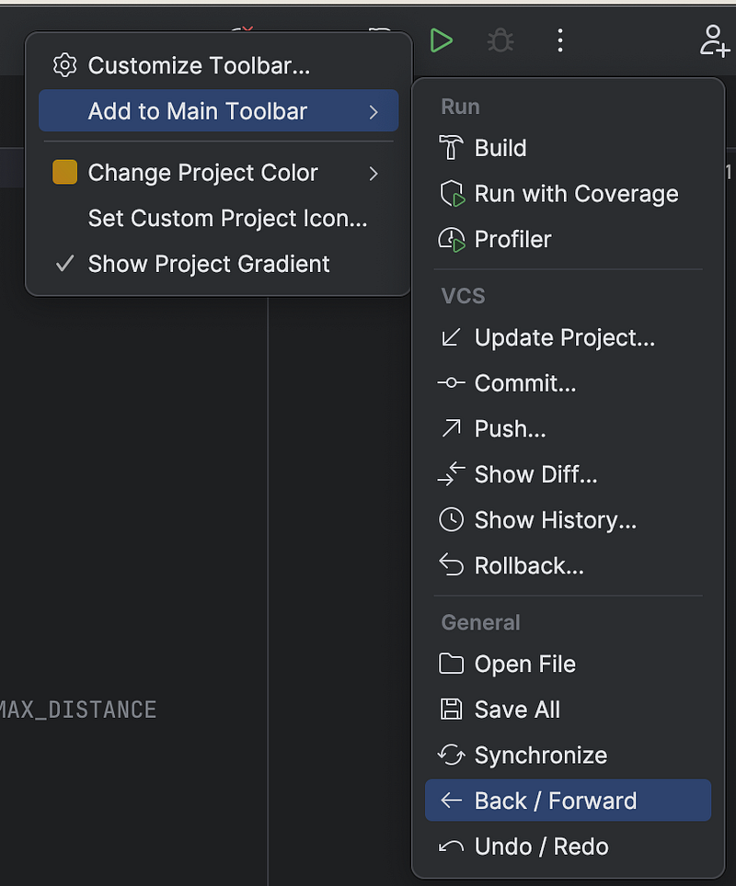The width and height of the screenshot is (736, 886).
Task: Toggle Show Project Gradient option
Action: coord(207,264)
